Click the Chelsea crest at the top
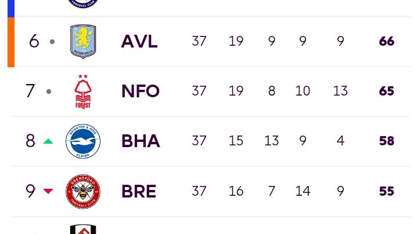This screenshot has width=418, height=234. tap(83, 3)
